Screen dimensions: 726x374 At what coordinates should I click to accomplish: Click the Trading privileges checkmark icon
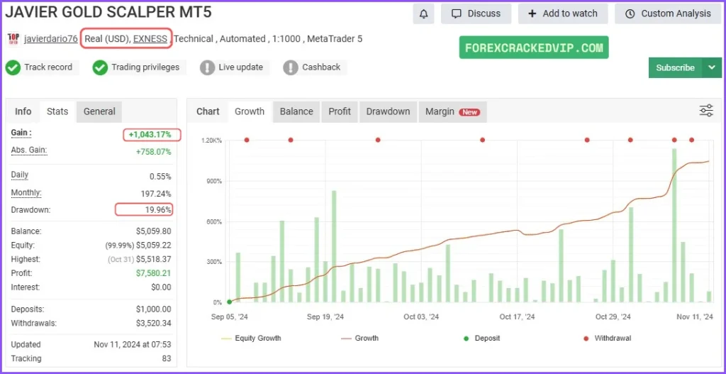click(x=100, y=67)
